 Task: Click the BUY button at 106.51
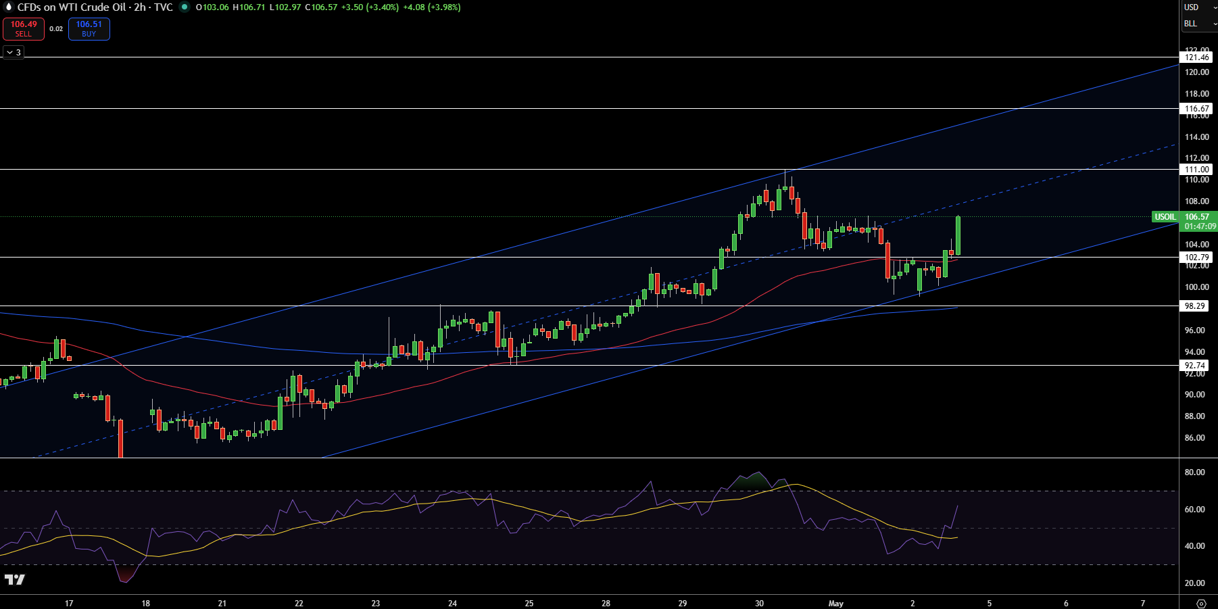pos(89,28)
